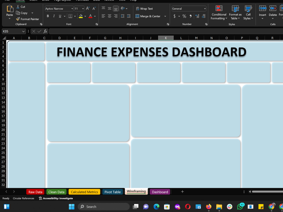Toggle Bold formatting
283x212 pixels.
click(48, 16)
